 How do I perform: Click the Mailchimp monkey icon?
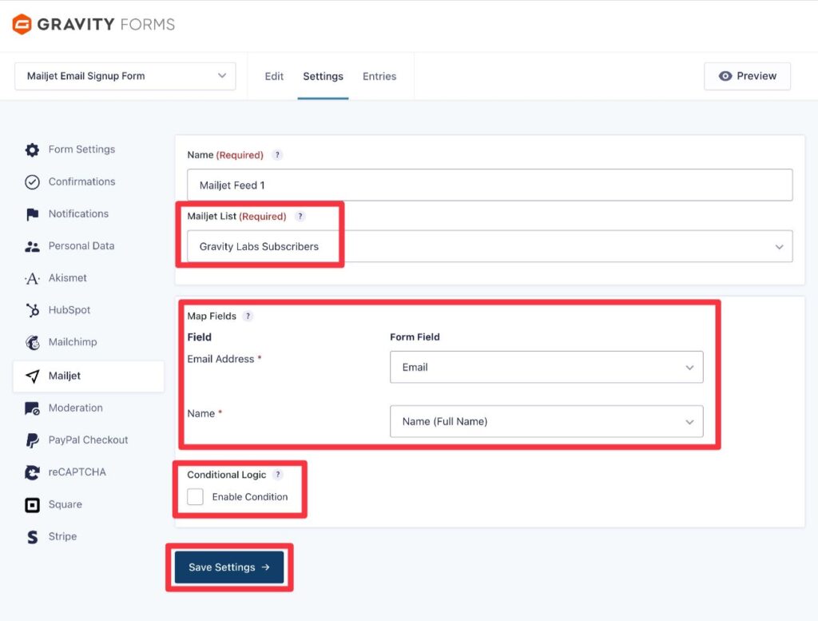tap(32, 342)
